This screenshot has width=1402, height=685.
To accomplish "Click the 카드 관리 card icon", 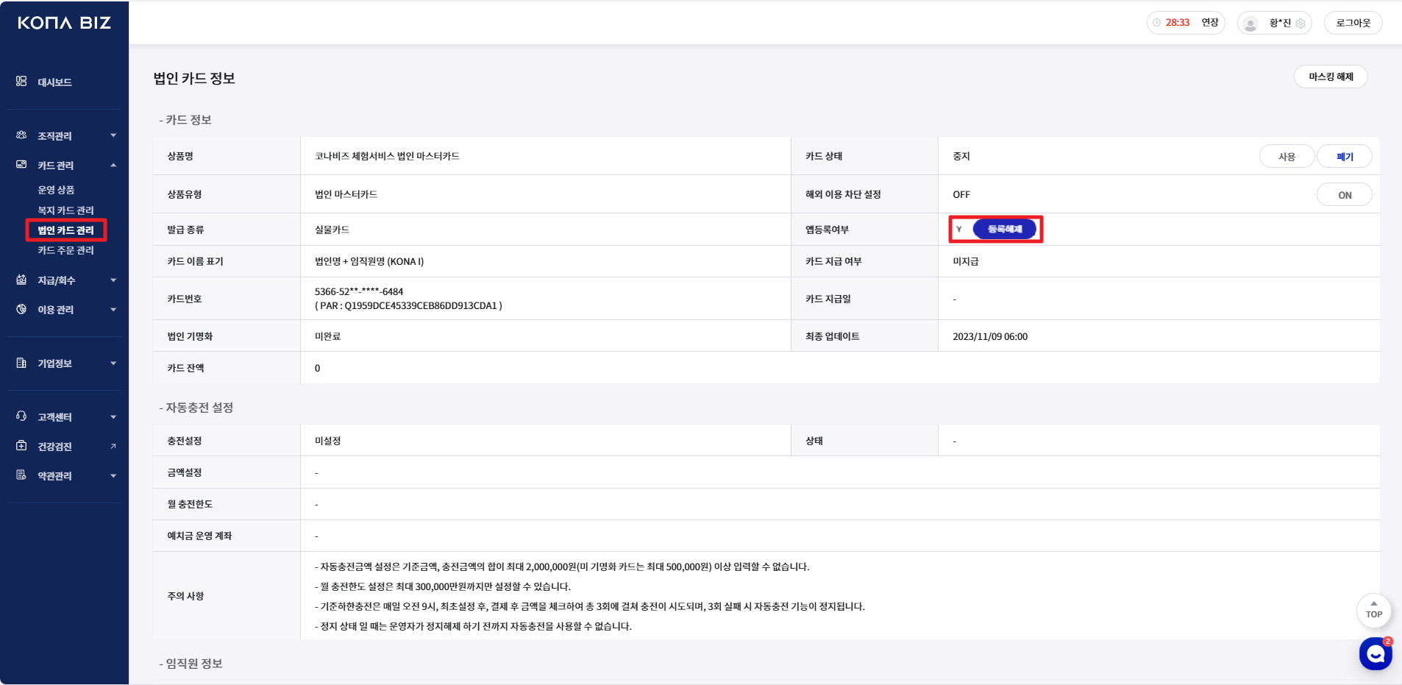I will [x=21, y=165].
